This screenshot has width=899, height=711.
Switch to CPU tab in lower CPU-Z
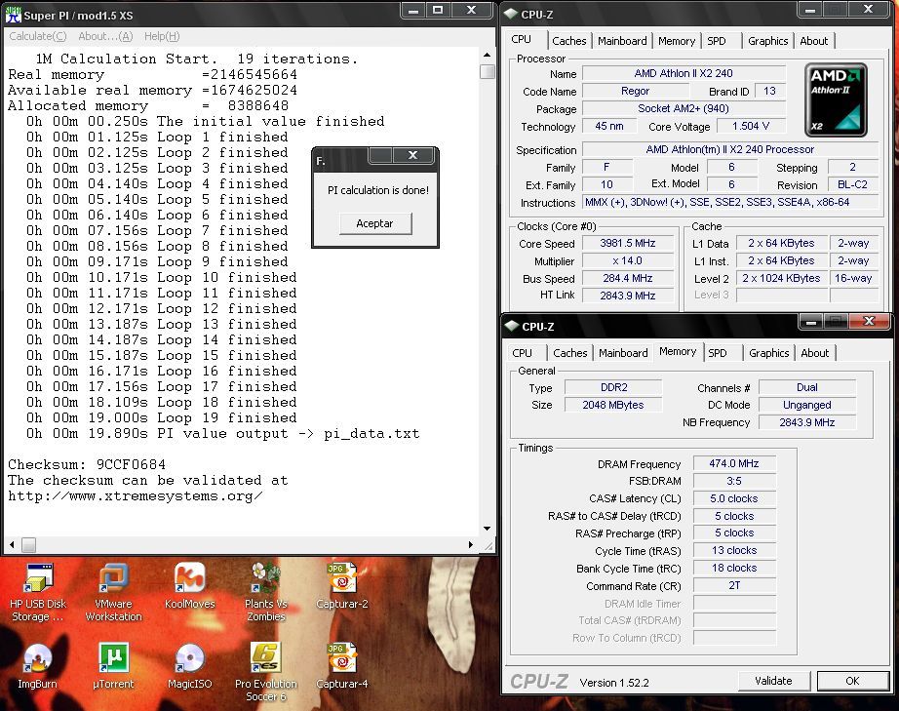pyautogui.click(x=522, y=353)
